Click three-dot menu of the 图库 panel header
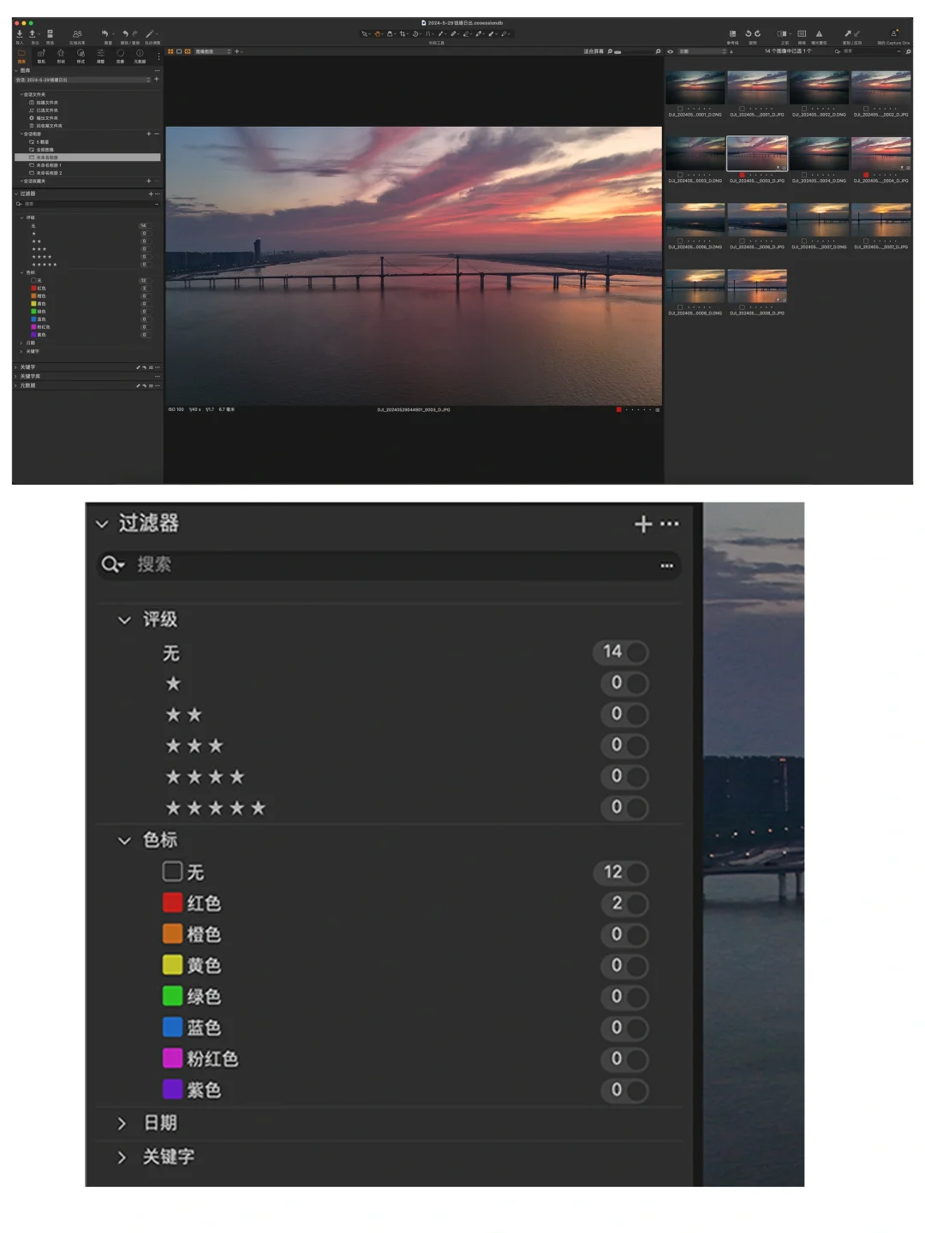The height and width of the screenshot is (1233, 925). (157, 70)
